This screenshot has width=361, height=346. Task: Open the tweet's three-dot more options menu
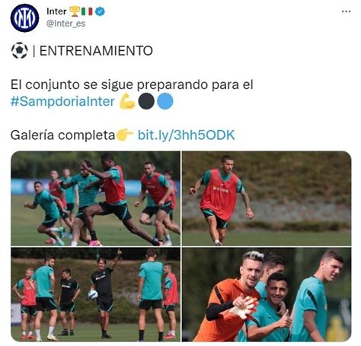(x=346, y=11)
